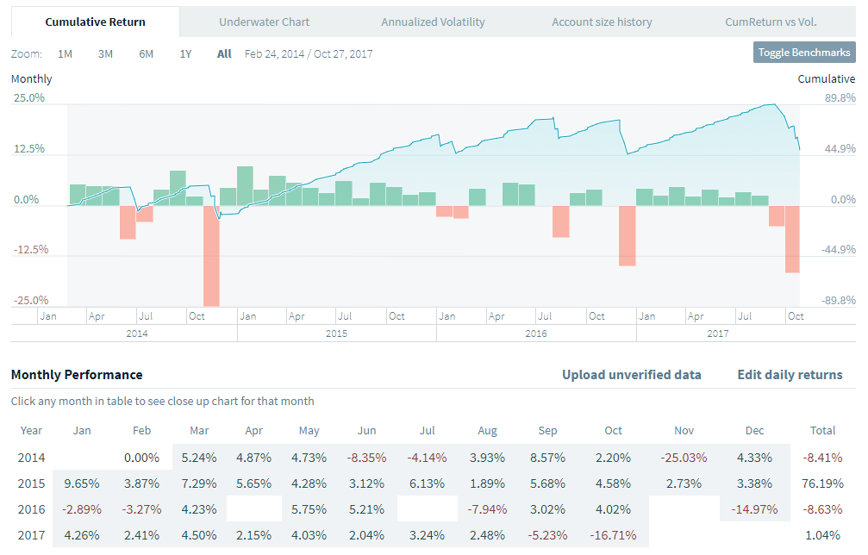
Task: Show the CumReturn vs Vol. tab
Action: (x=771, y=22)
